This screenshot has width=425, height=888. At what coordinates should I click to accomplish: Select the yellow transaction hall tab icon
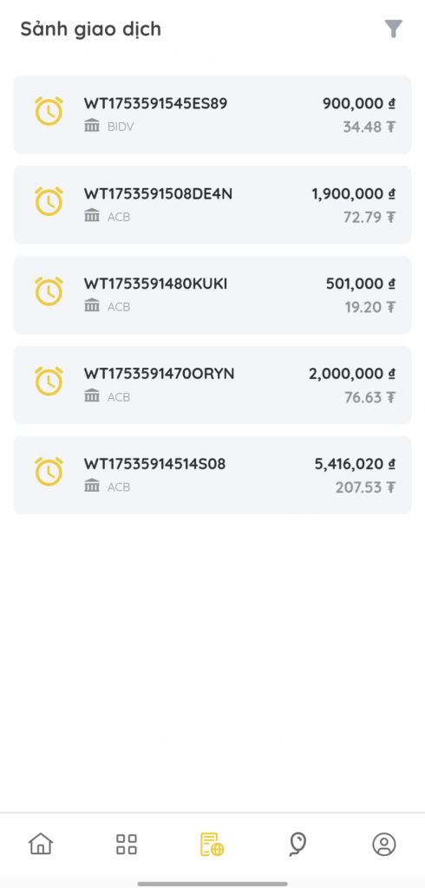212,844
